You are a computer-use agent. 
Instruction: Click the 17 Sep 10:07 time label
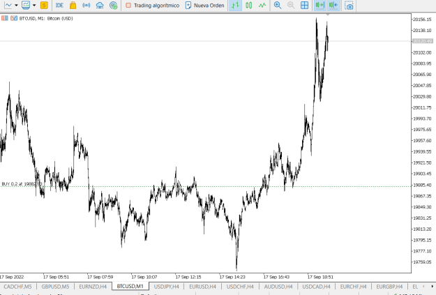coord(144,277)
